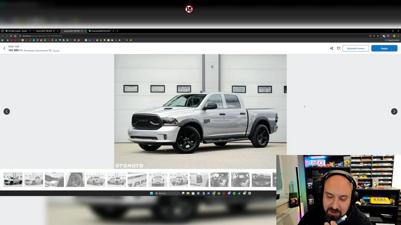
Task: Bookmark this page with the star icon
Action: click(378, 36)
